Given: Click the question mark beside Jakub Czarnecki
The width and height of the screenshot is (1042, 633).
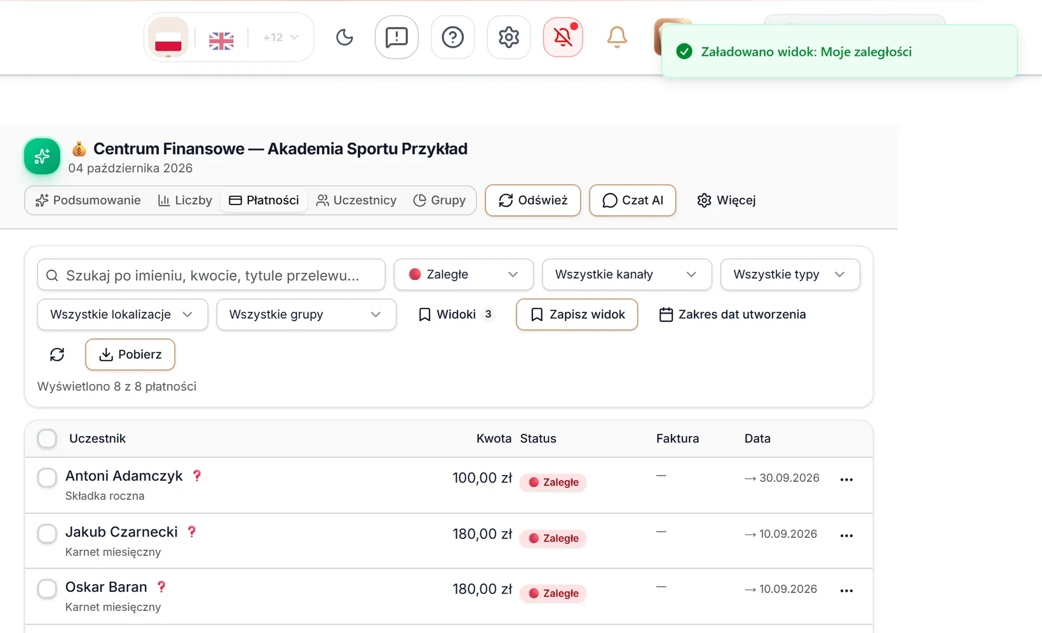Looking at the screenshot, I should (192, 532).
